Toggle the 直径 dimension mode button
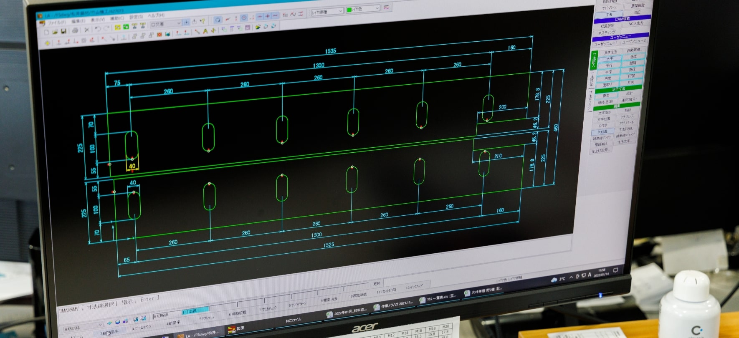 [633, 69]
